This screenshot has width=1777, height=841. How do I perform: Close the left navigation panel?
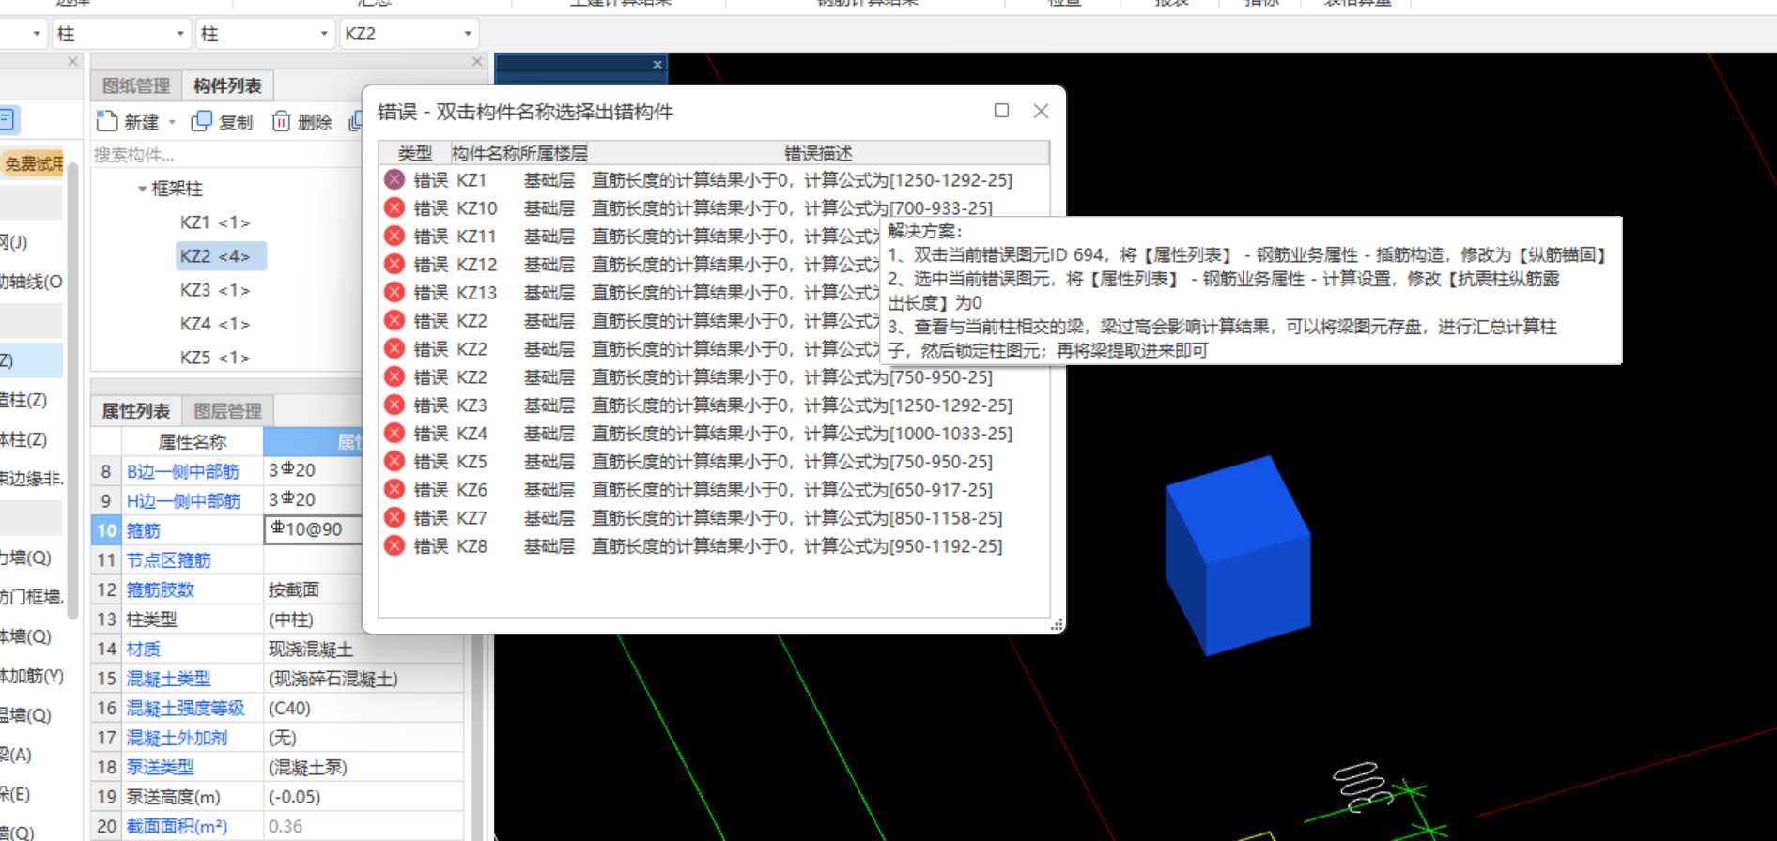(x=72, y=62)
